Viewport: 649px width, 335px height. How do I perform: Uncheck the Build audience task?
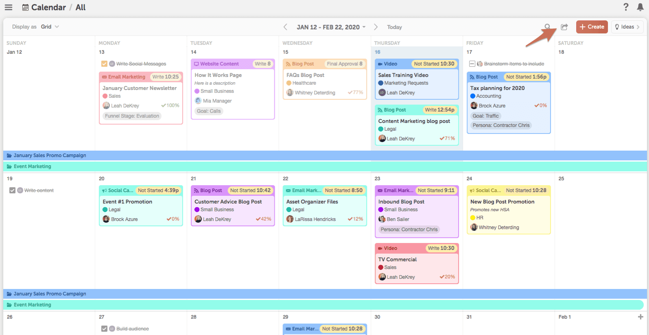pyautogui.click(x=104, y=329)
